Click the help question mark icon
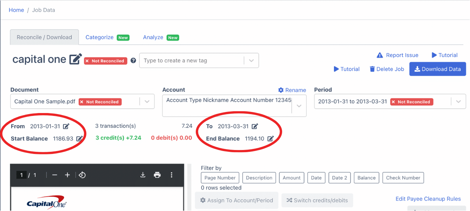This screenshot has width=470, height=211. coord(133,61)
